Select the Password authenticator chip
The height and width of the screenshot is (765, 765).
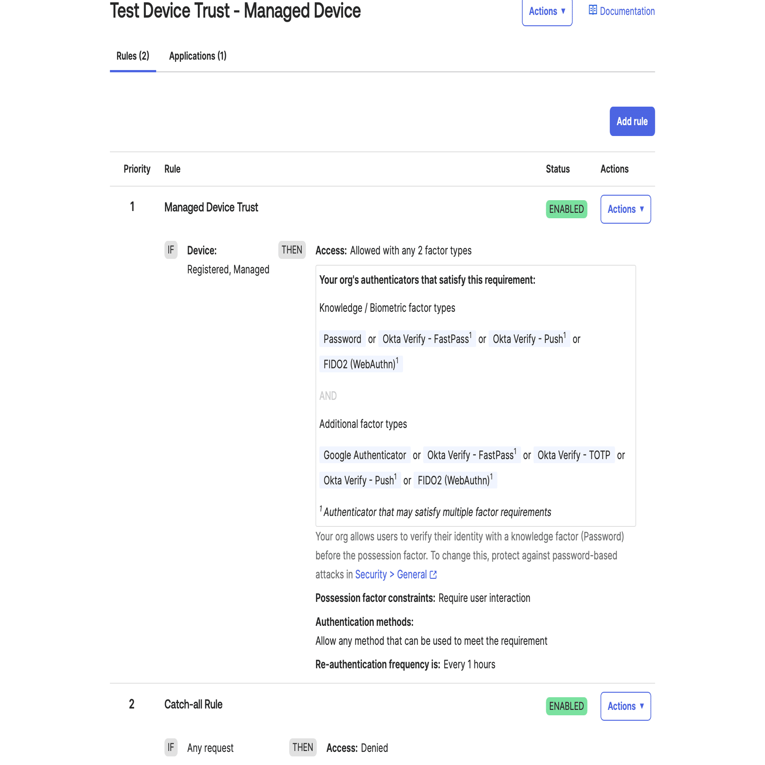point(342,339)
